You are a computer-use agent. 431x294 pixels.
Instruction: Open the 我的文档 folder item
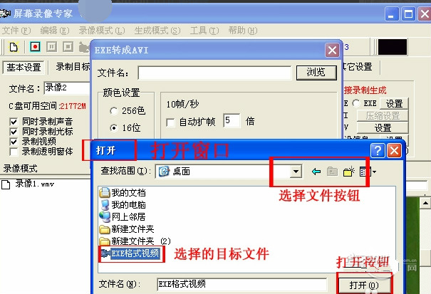click(x=123, y=193)
